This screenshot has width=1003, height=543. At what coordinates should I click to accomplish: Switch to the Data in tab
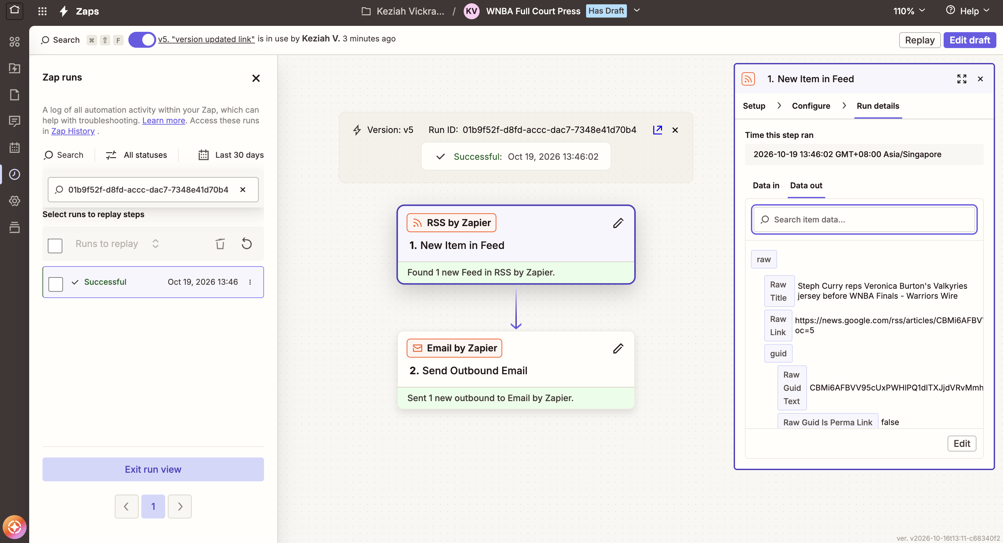pos(766,185)
